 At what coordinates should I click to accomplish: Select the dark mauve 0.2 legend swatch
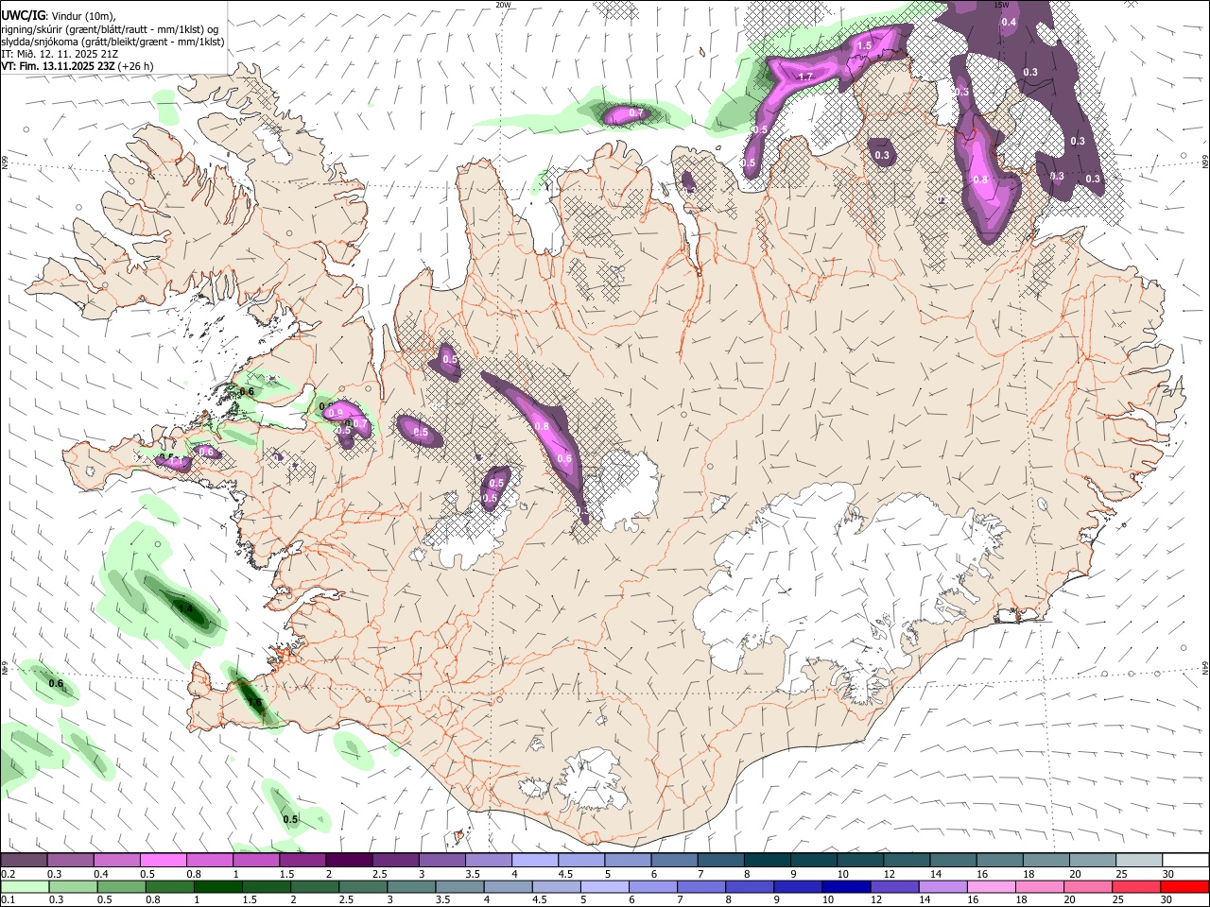click(24, 860)
